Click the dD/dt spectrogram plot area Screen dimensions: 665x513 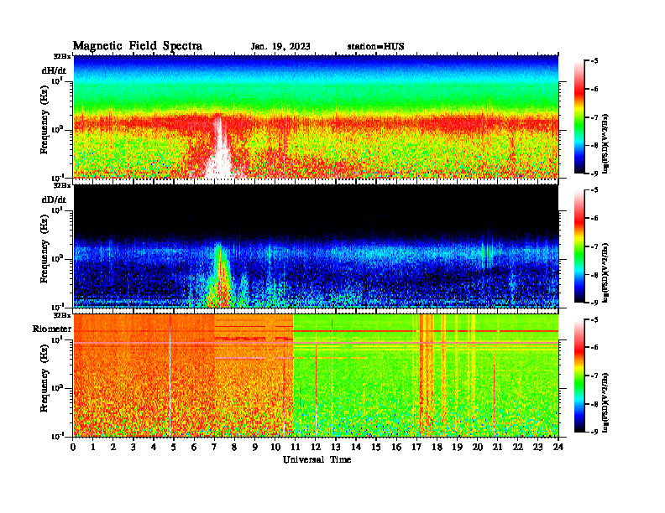[316, 246]
